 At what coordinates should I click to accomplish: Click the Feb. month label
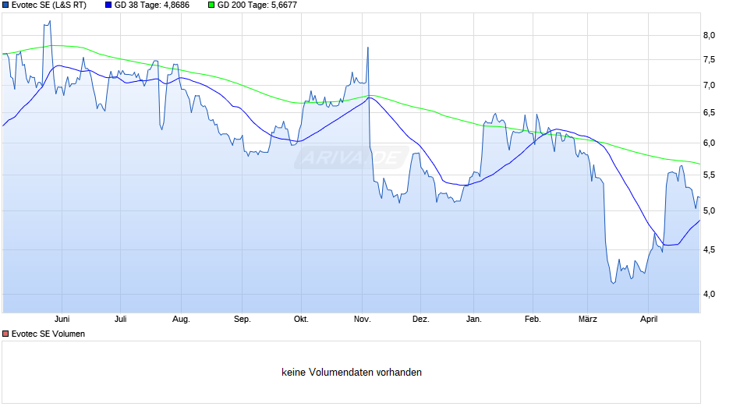tap(533, 319)
